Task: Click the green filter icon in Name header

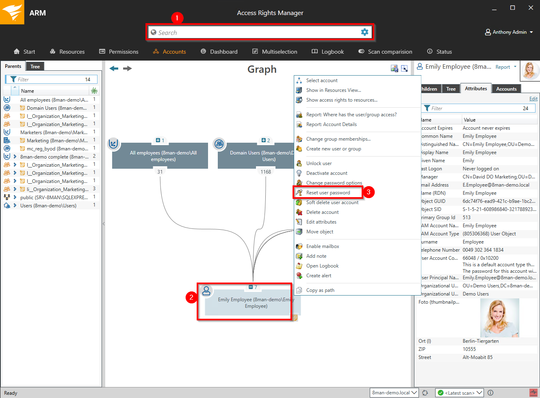Action: point(94,91)
